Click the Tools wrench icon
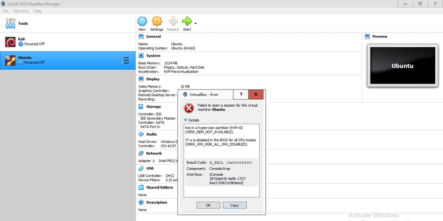Screen dimensions: 443x221 10,24
